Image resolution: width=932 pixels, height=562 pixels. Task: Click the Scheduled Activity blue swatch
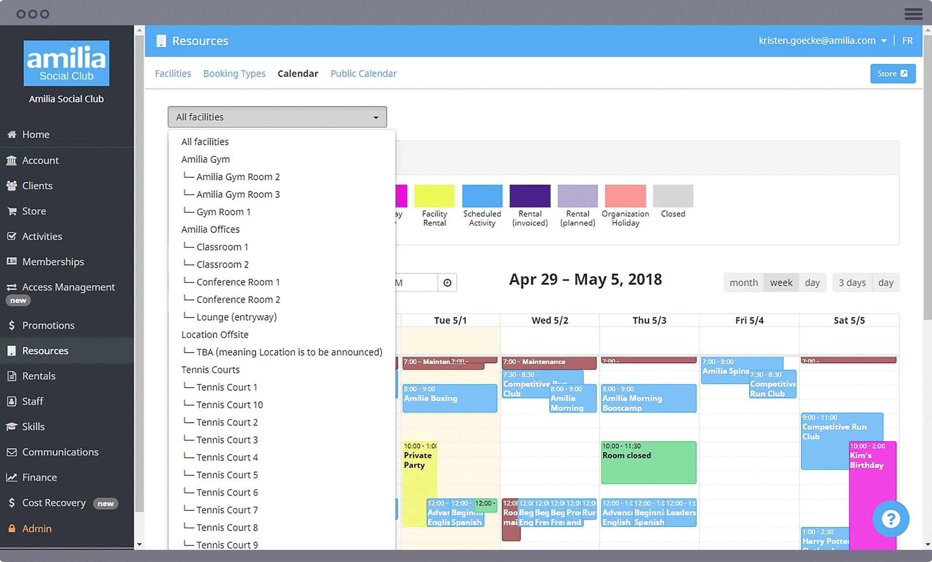[482, 196]
